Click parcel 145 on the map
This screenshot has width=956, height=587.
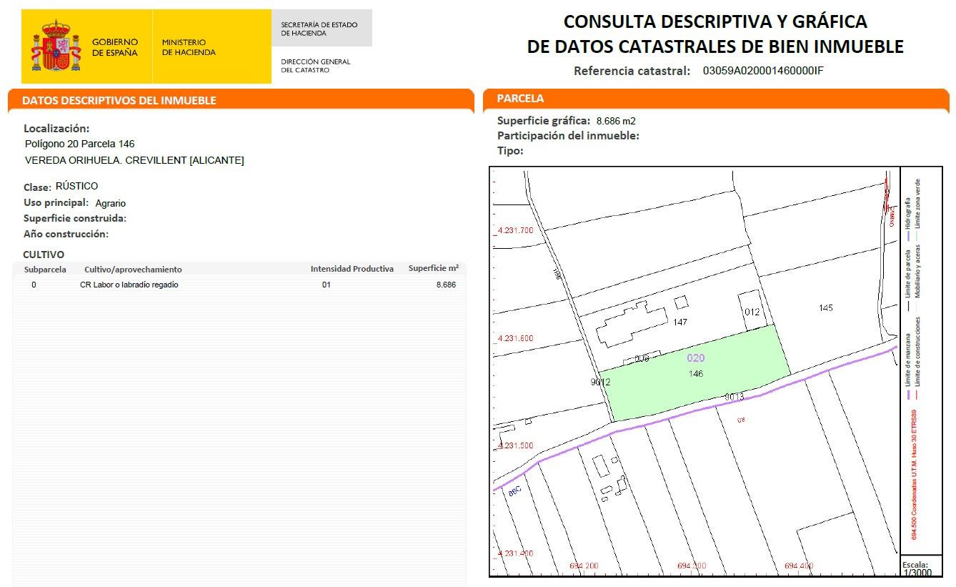[825, 308]
